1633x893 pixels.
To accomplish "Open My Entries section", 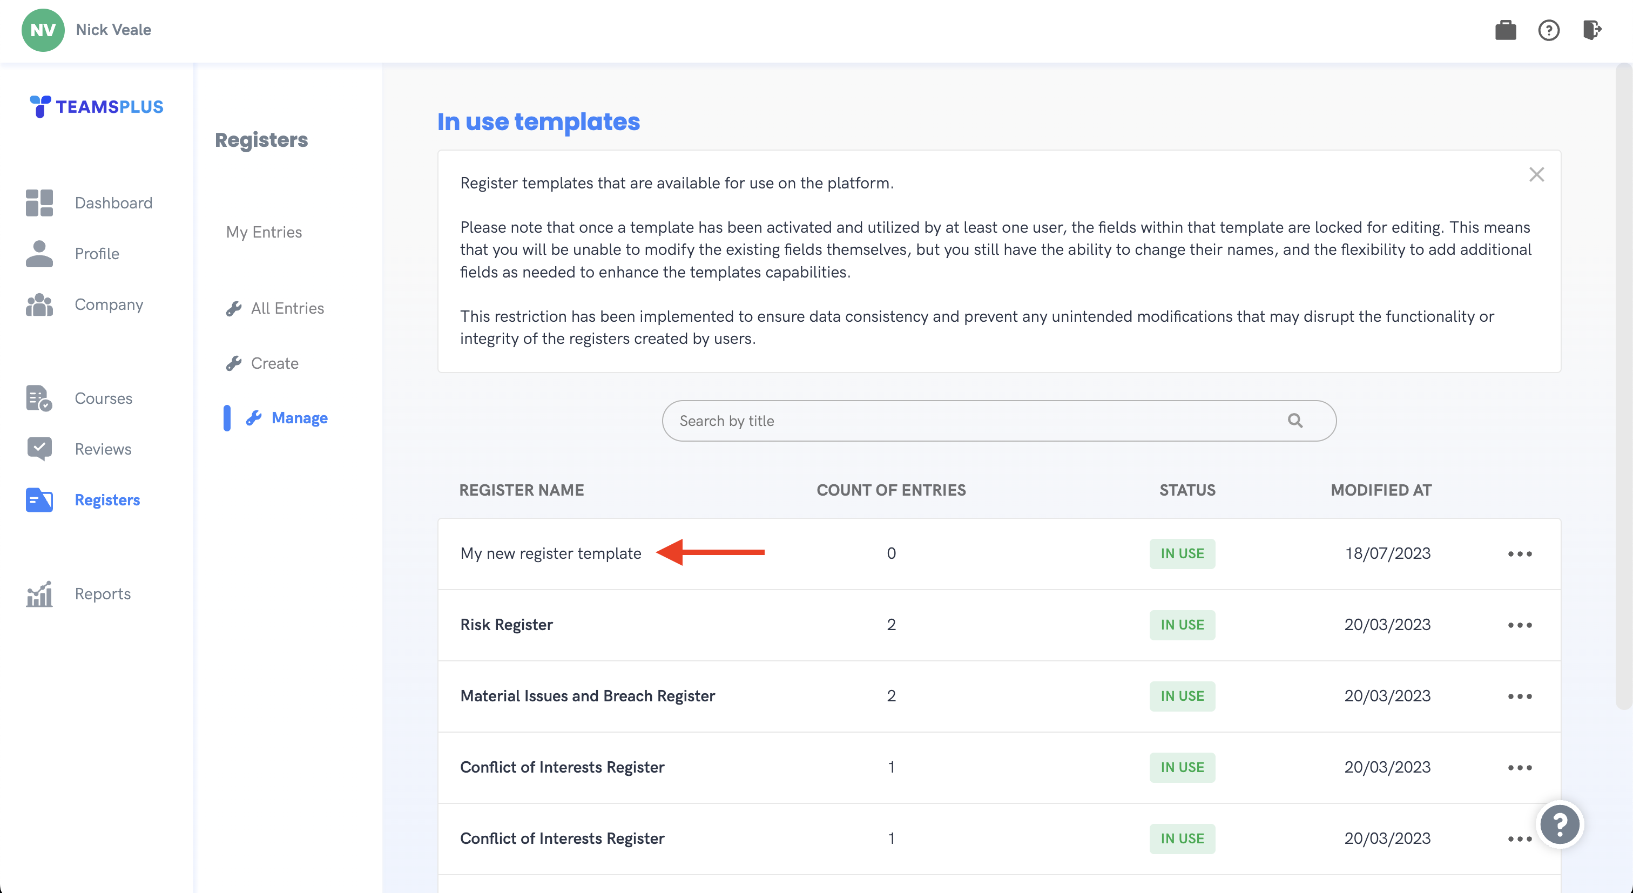I will click(264, 232).
